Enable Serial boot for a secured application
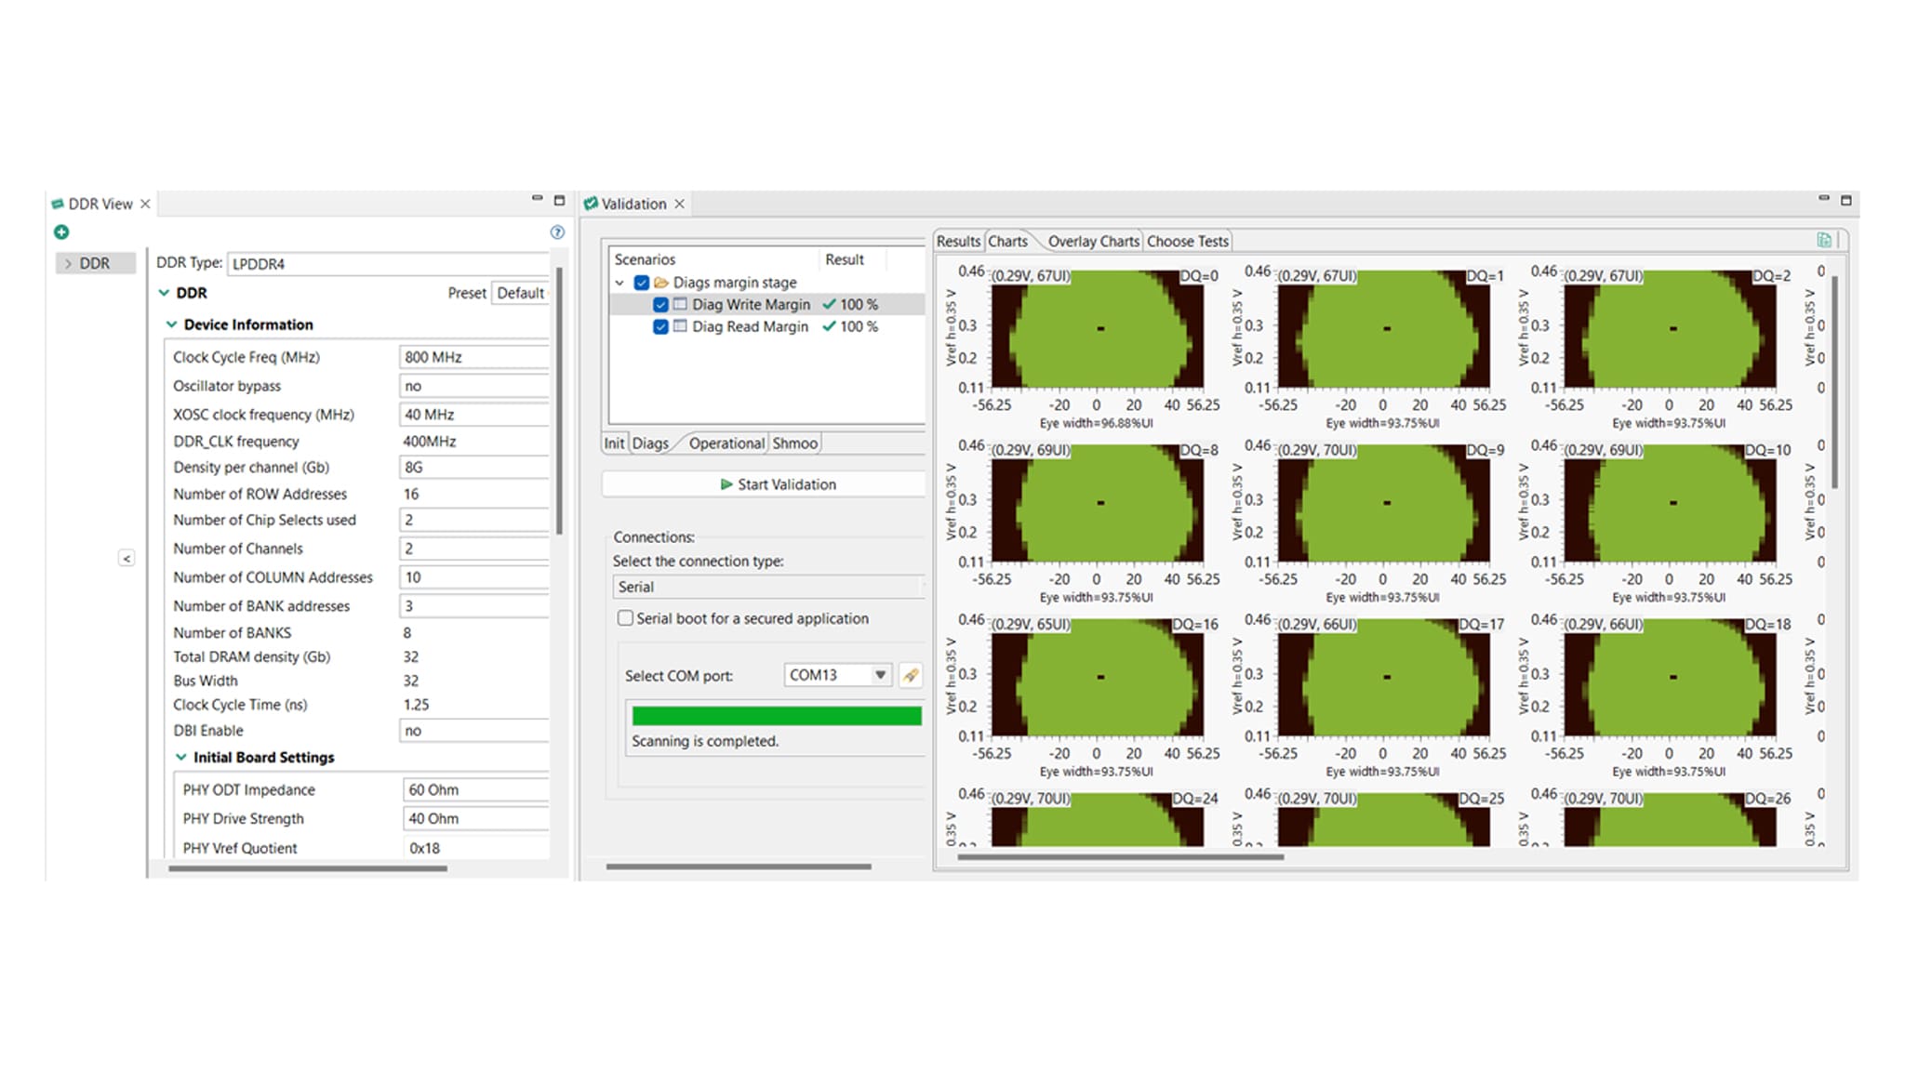Viewport: 1905px width, 1072px height. coord(626,618)
